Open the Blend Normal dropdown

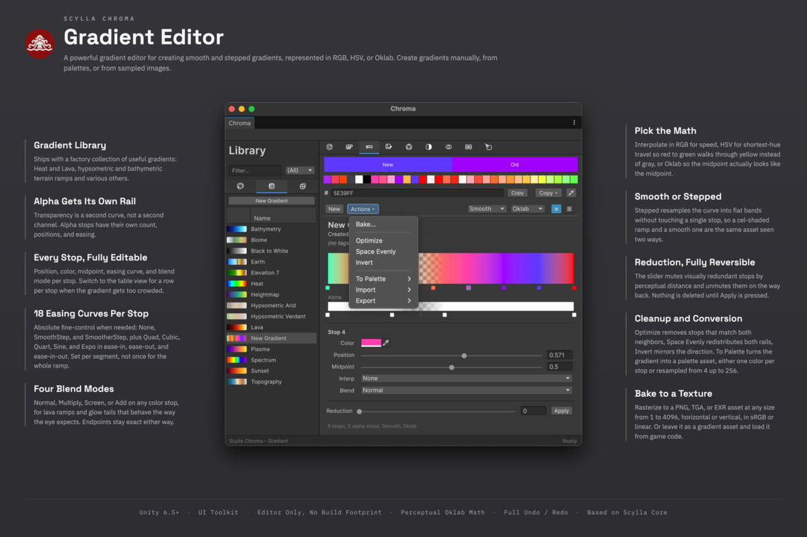point(467,390)
